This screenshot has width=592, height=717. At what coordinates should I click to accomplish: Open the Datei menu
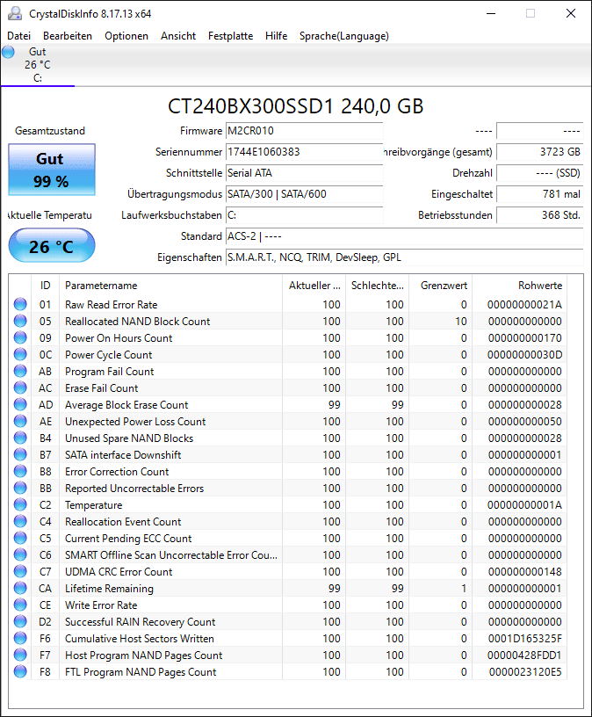coord(18,36)
